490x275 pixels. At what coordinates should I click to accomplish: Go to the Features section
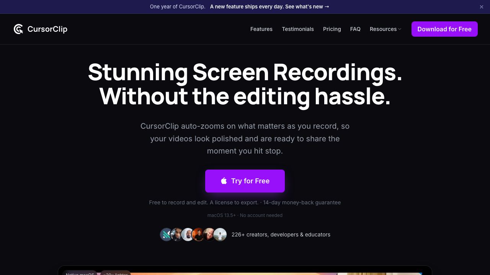click(x=261, y=29)
